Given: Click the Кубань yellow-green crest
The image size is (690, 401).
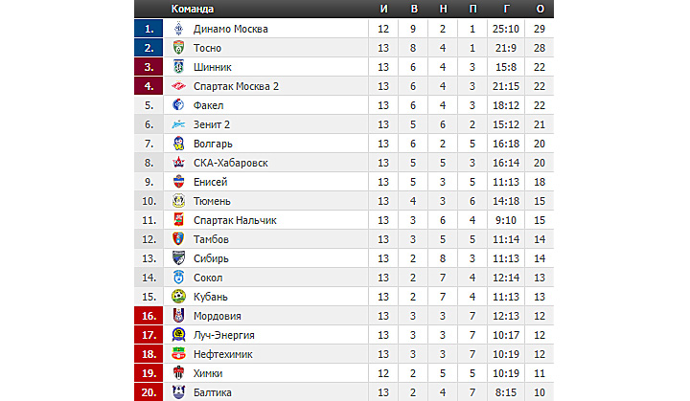Looking at the screenshot, I should tap(178, 297).
